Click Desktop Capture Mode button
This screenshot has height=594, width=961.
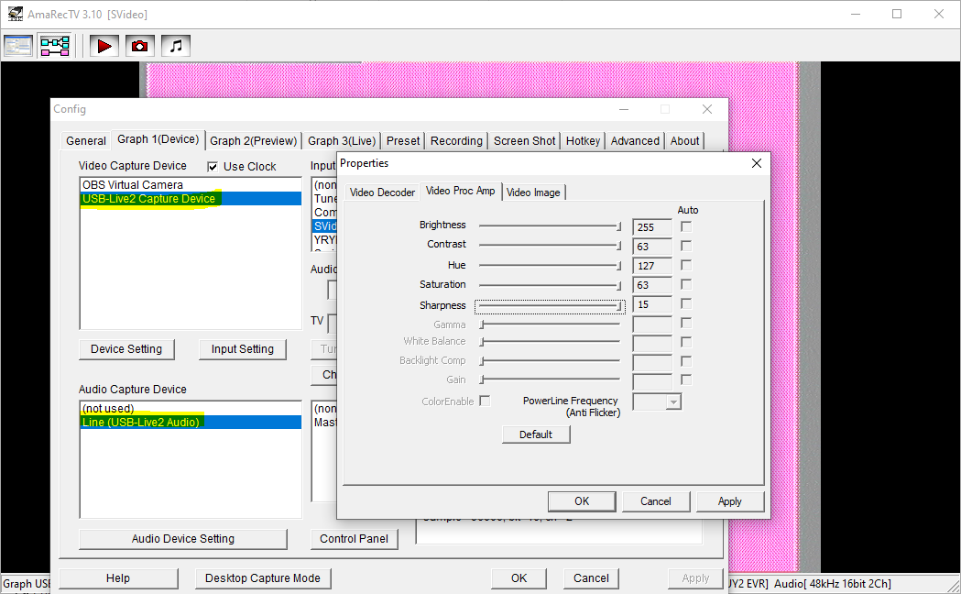point(262,578)
